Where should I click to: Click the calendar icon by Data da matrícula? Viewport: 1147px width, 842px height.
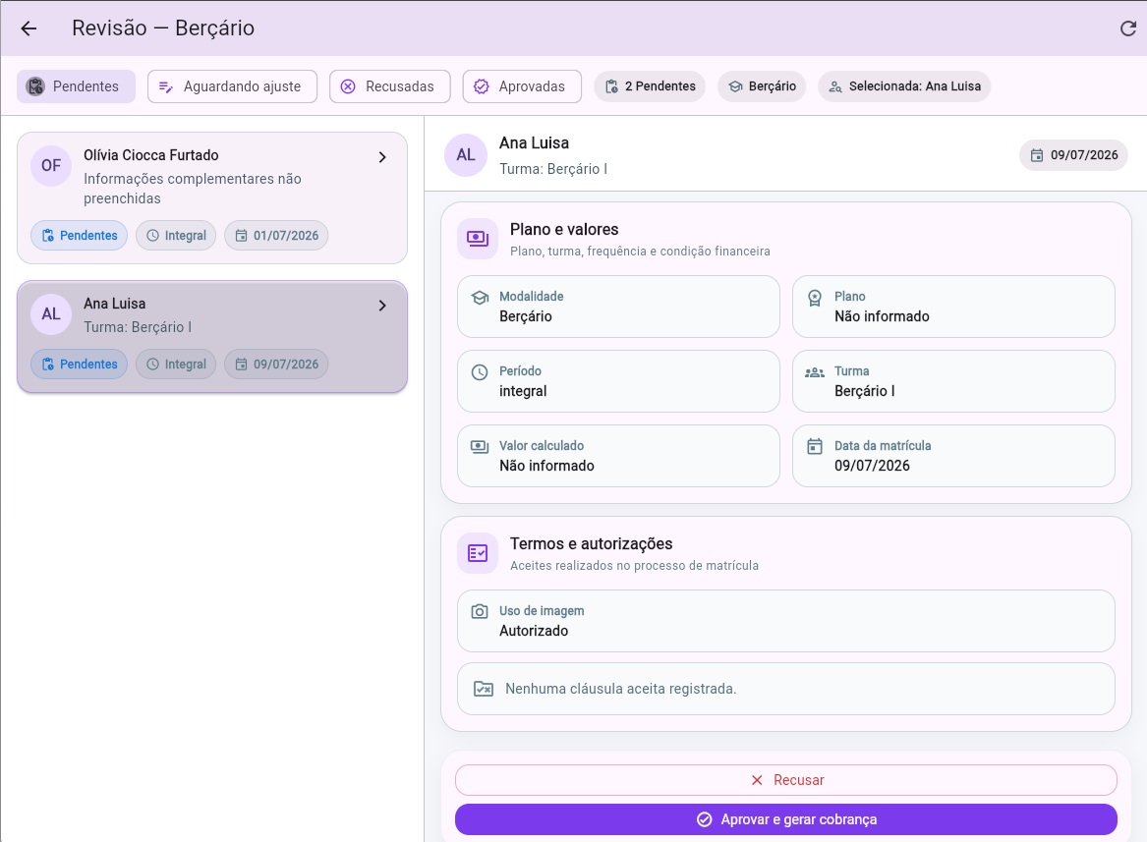(x=814, y=446)
